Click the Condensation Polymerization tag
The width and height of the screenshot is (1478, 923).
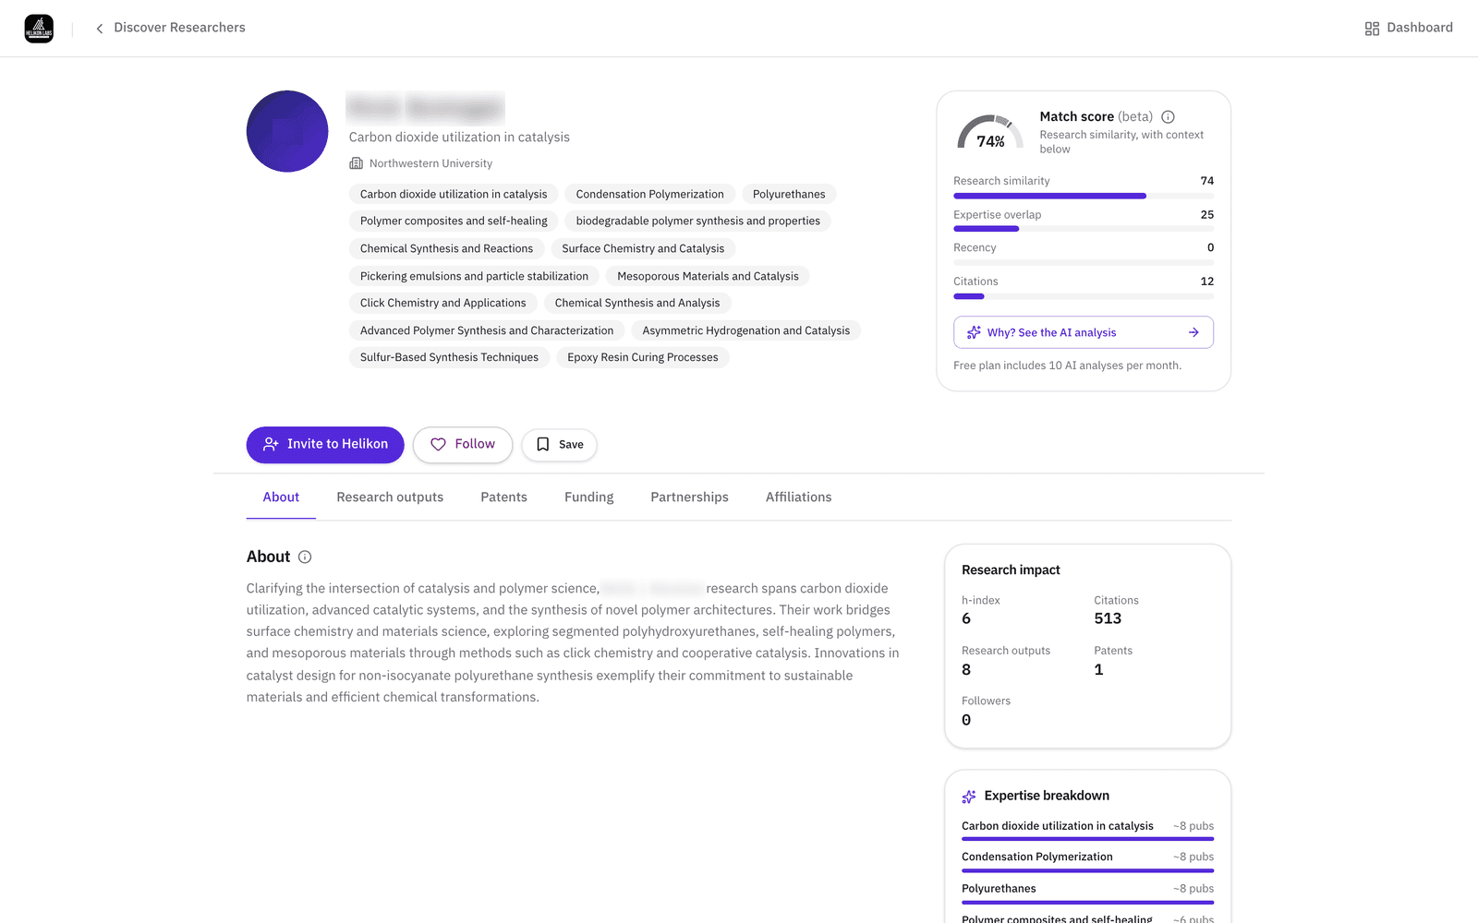(650, 194)
